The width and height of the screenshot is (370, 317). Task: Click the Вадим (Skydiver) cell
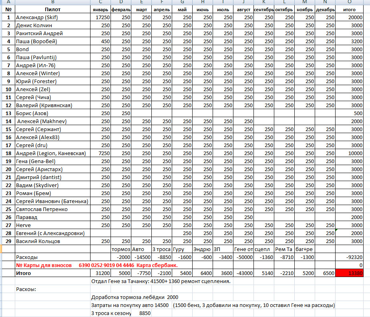52,185
